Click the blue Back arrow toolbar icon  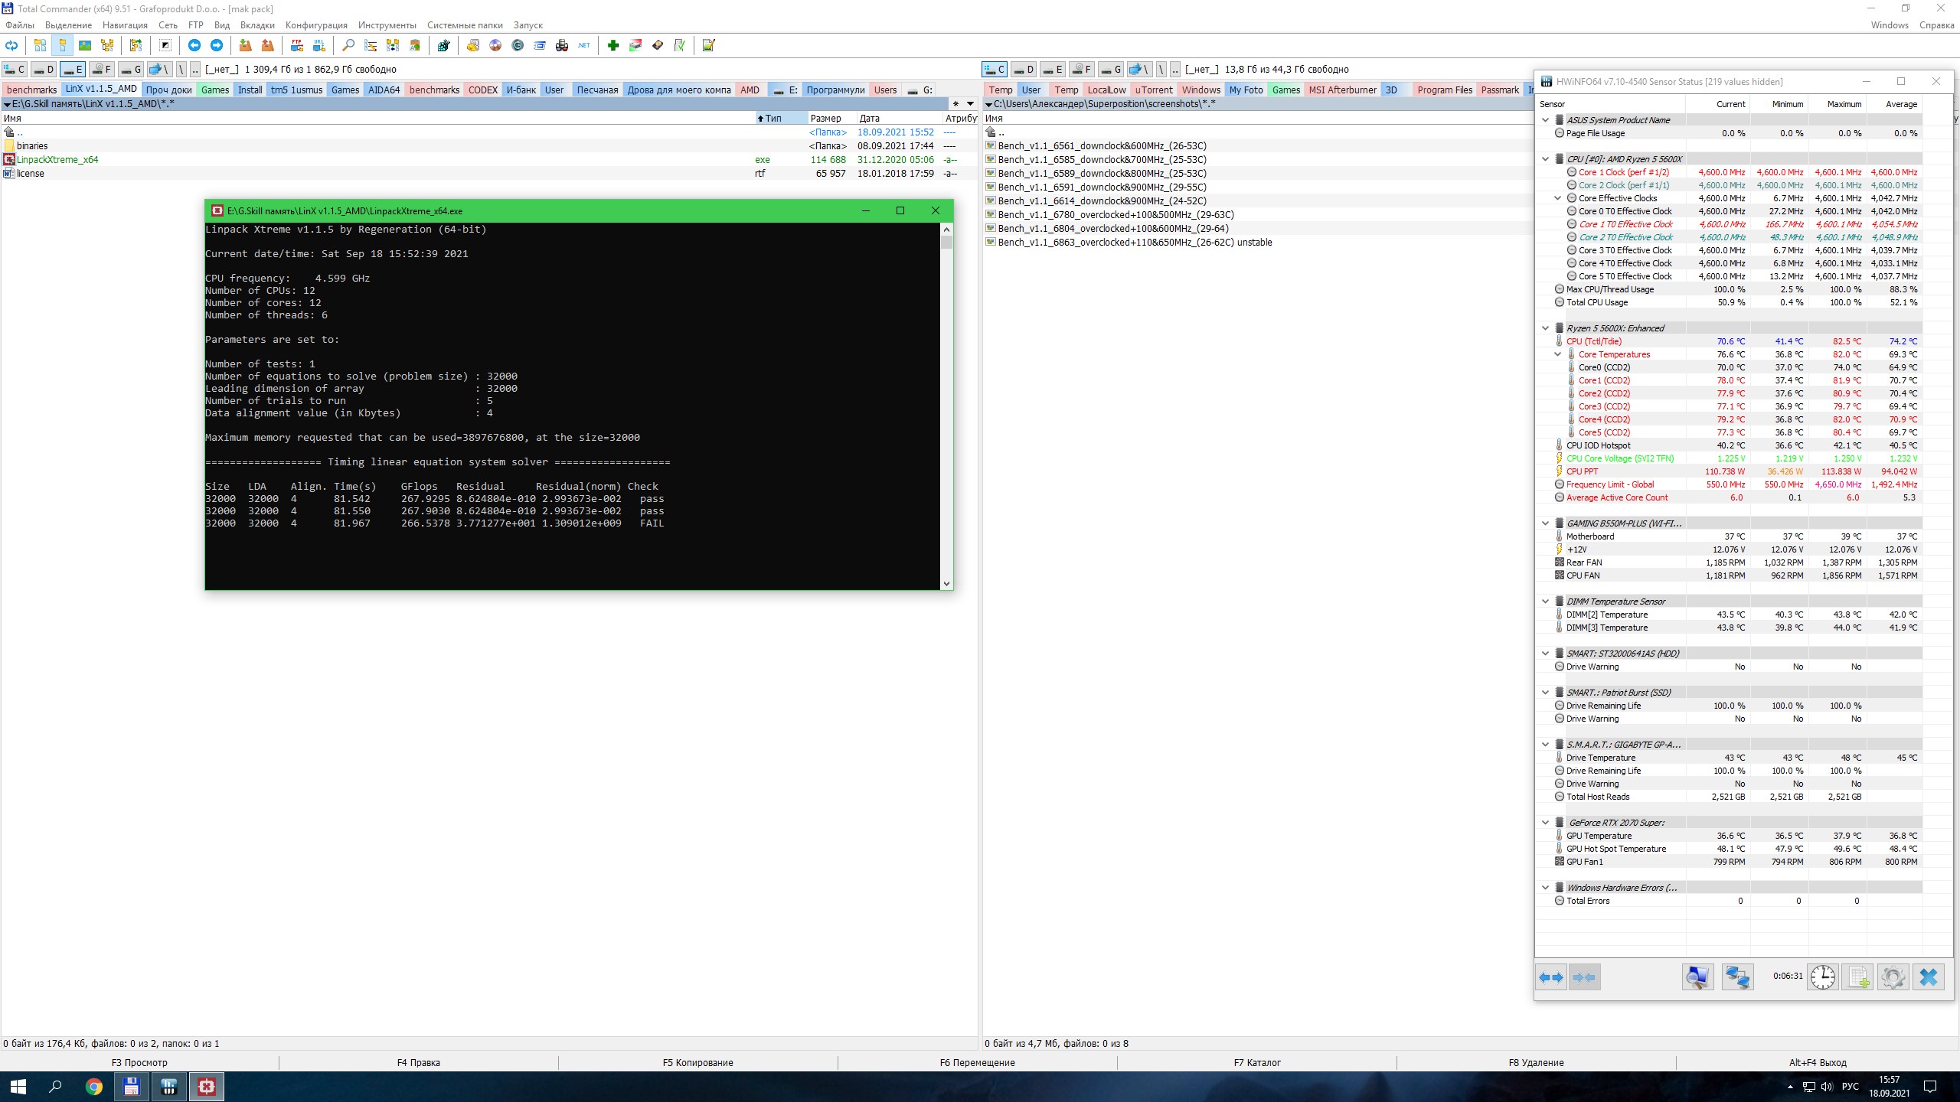tap(194, 46)
